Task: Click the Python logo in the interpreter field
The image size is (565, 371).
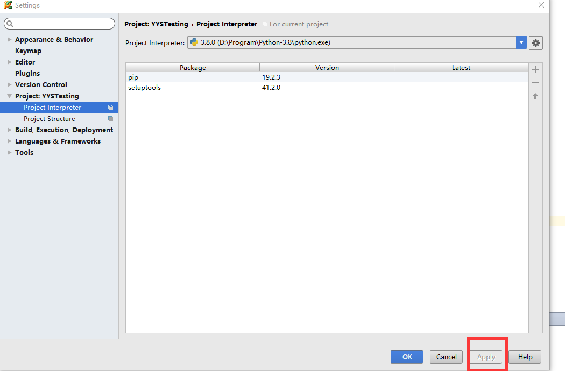Action: 194,42
